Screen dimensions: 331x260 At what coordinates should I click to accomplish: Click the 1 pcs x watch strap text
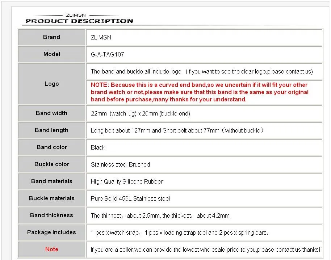coord(179,233)
